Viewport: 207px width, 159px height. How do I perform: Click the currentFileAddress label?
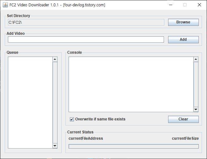86,138
